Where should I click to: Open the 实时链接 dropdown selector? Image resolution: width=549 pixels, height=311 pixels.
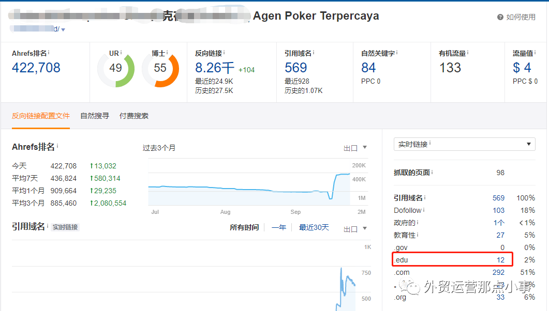(x=465, y=144)
